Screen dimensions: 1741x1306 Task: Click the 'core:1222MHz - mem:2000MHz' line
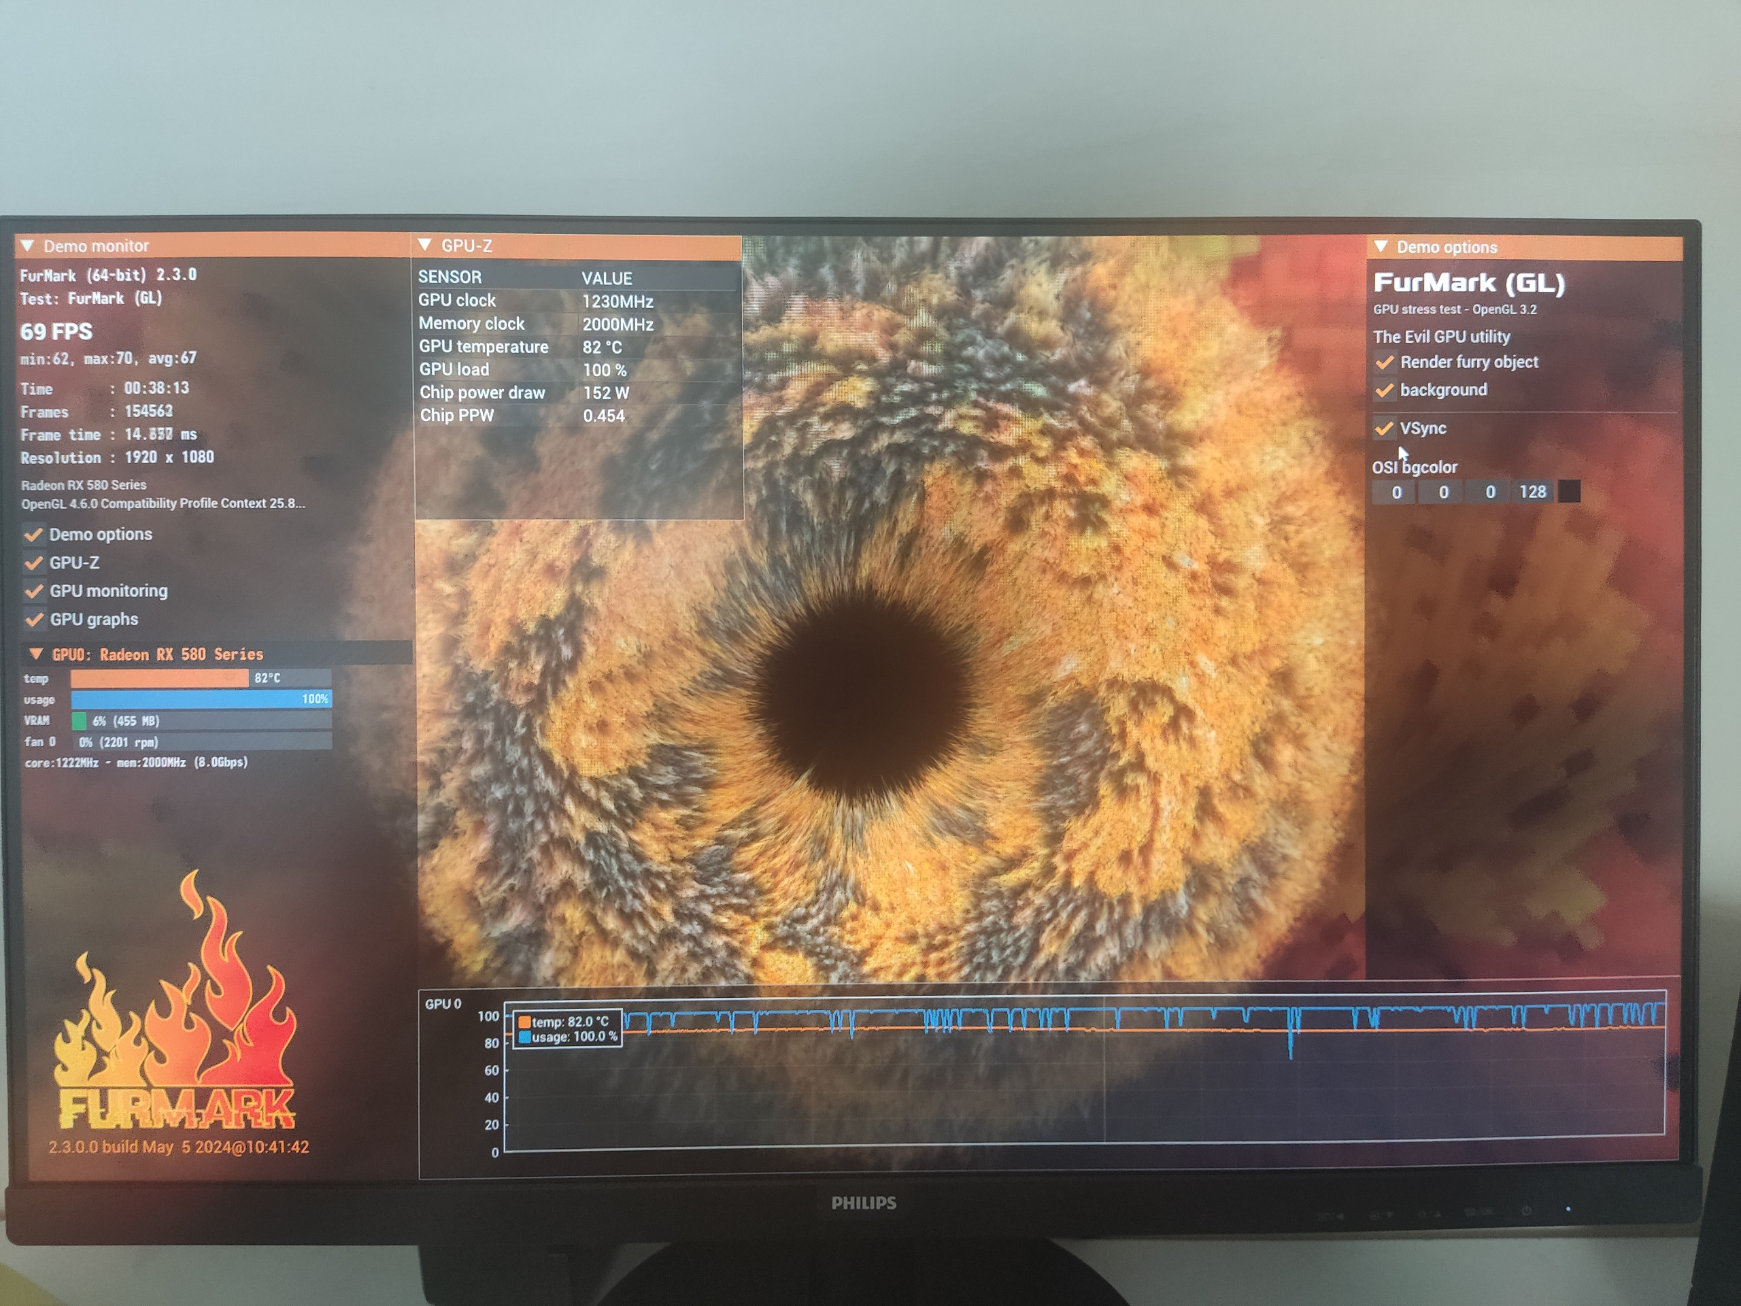[x=136, y=762]
